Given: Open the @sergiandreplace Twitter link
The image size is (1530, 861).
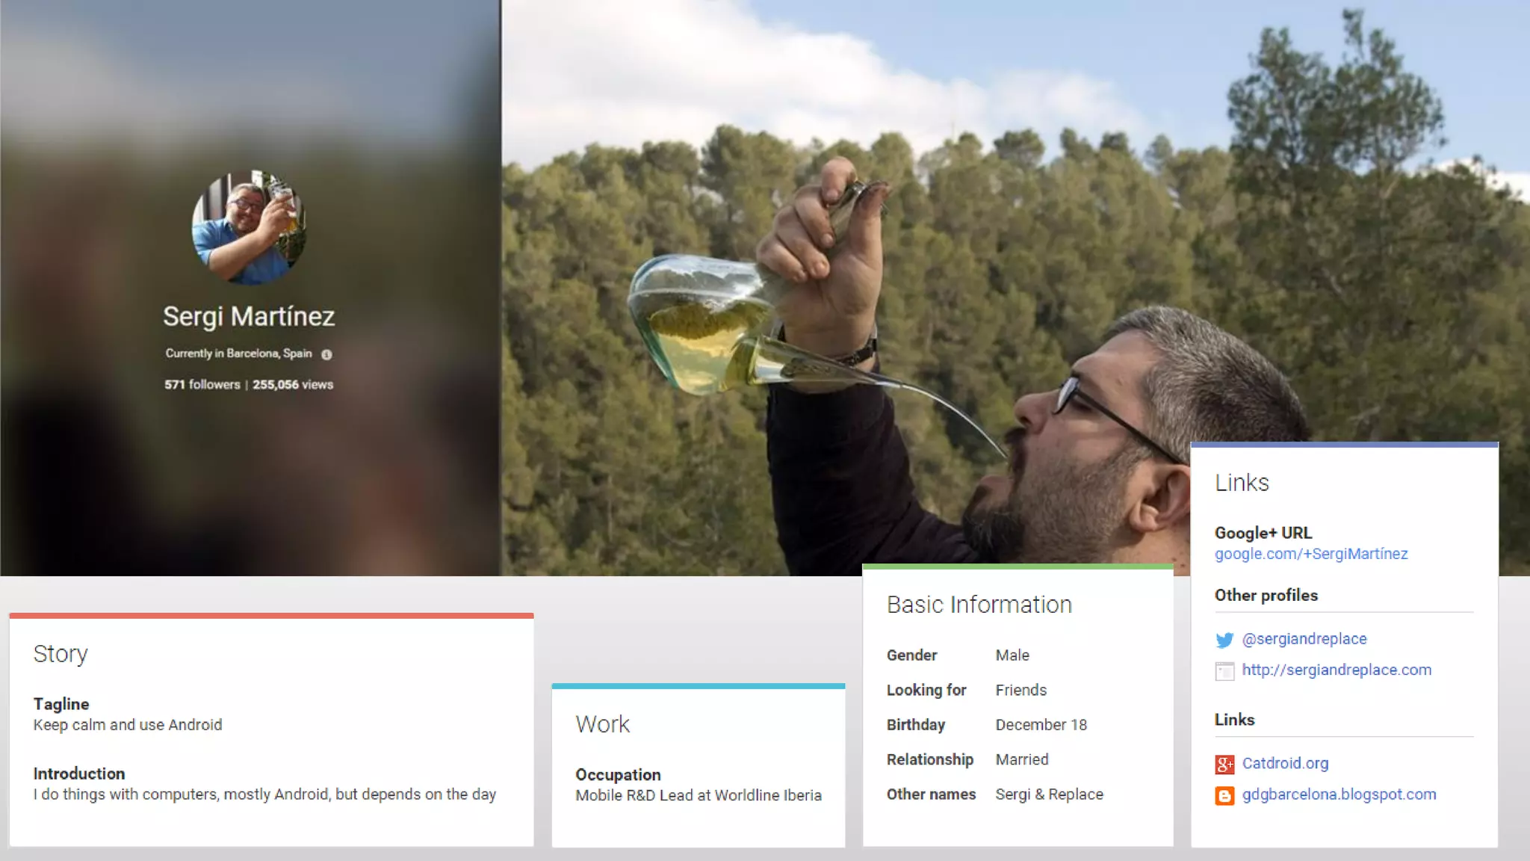Looking at the screenshot, I should point(1304,639).
